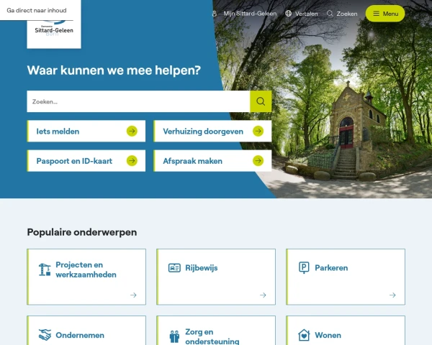Open Paspoort en ID-kaart link

click(86, 161)
